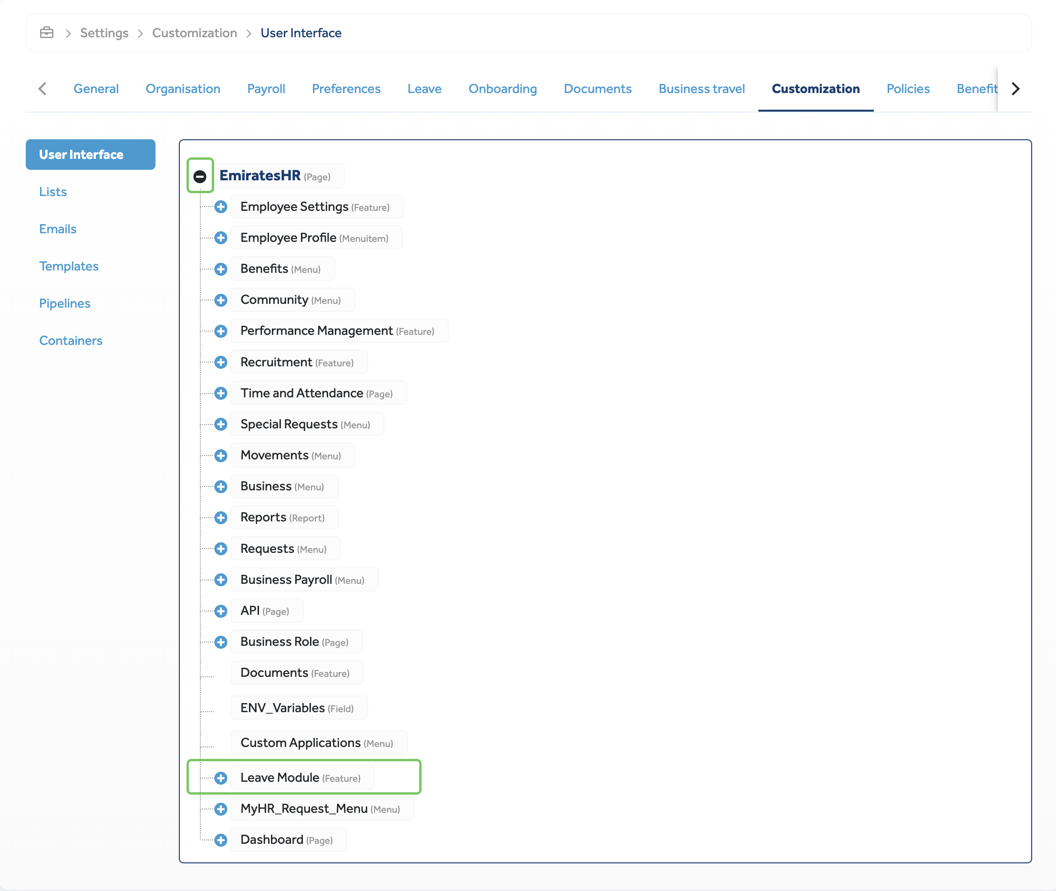Open the briefcase home icon in breadcrumb
Image resolution: width=1056 pixels, height=891 pixels.
(x=46, y=32)
